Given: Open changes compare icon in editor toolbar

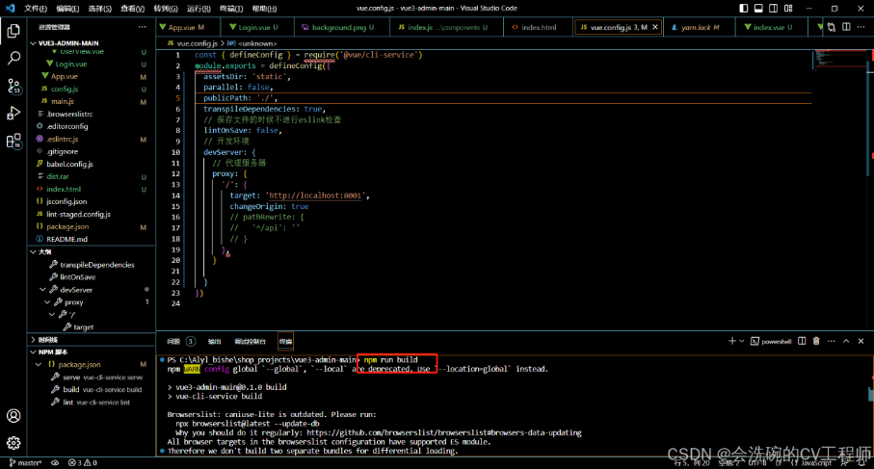Looking at the screenshot, I should [831, 27].
